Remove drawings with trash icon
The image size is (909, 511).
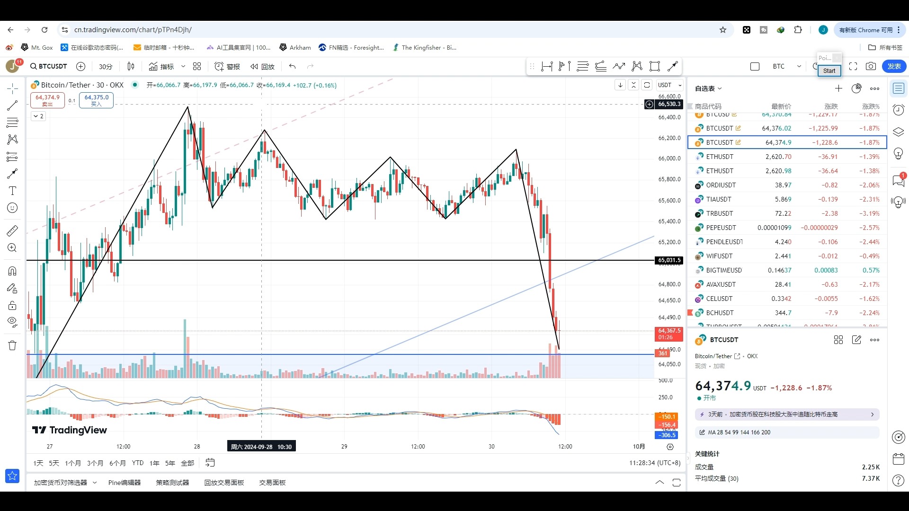[x=12, y=345]
